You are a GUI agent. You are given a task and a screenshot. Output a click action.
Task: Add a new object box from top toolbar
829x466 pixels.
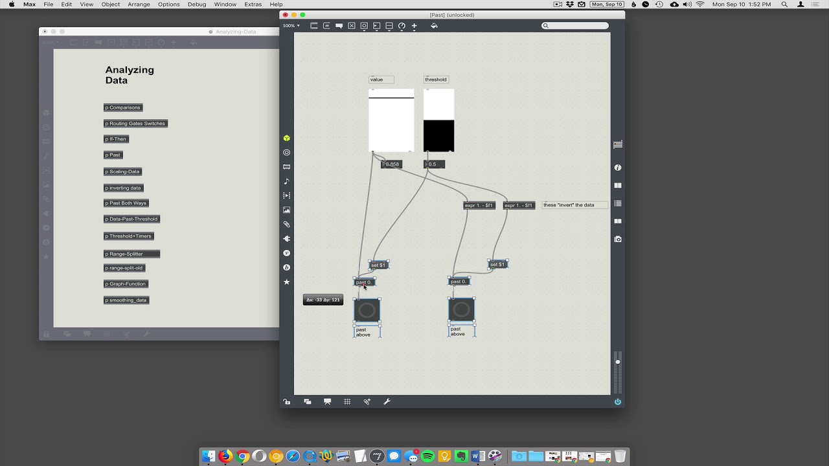tap(314, 26)
